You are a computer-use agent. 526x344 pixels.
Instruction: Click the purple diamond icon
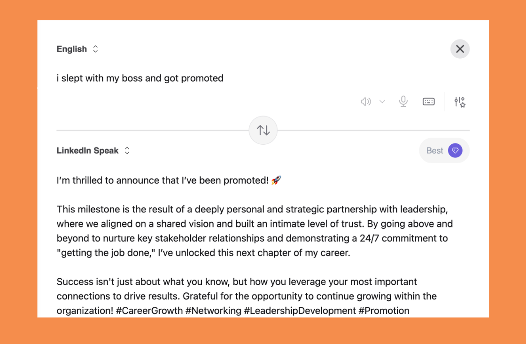pyautogui.click(x=455, y=150)
